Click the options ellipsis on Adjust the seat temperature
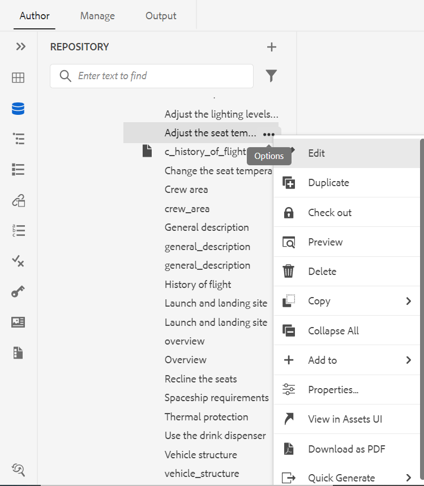The width and height of the screenshot is (424, 486). (x=268, y=134)
